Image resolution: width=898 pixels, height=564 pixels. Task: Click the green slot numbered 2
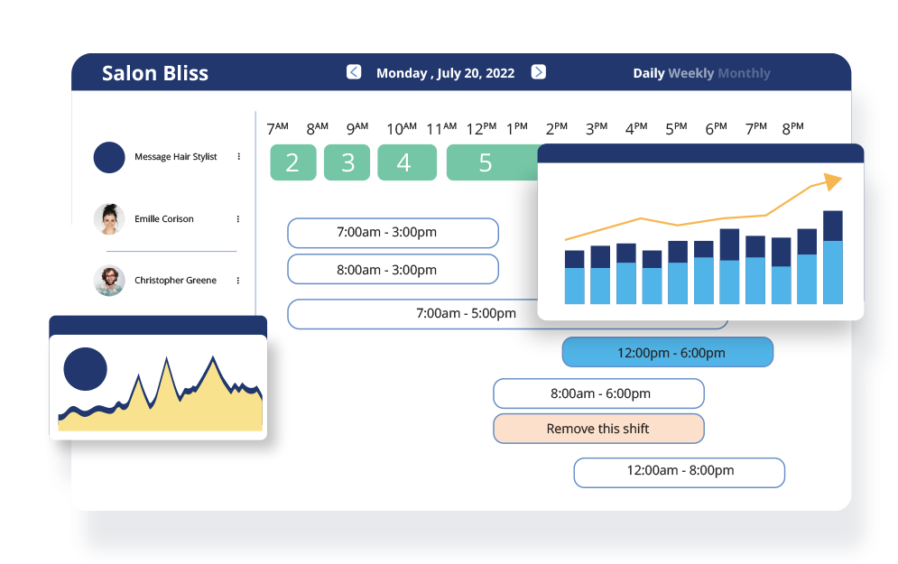click(292, 162)
